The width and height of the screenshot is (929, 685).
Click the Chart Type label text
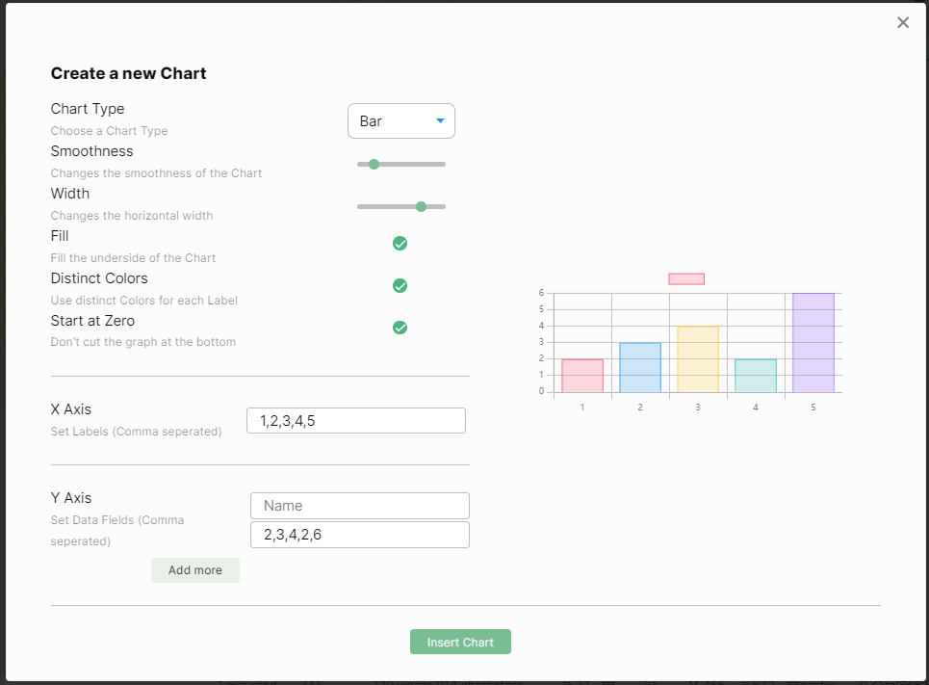(x=88, y=109)
